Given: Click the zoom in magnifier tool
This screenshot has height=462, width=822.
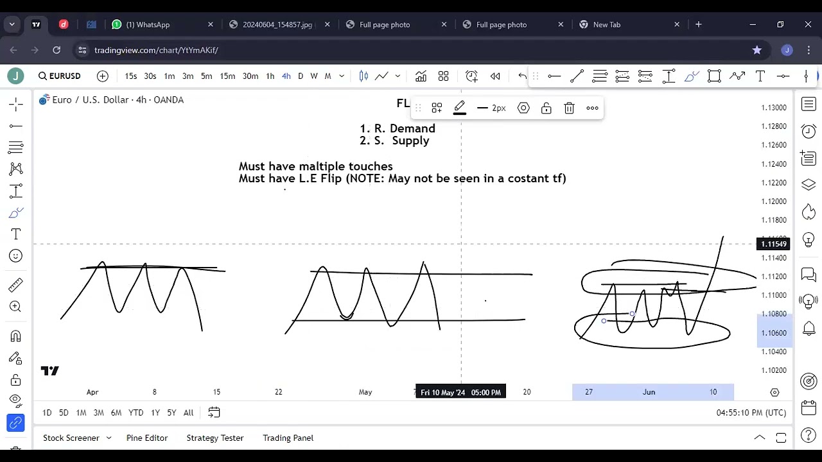Looking at the screenshot, I should [16, 307].
